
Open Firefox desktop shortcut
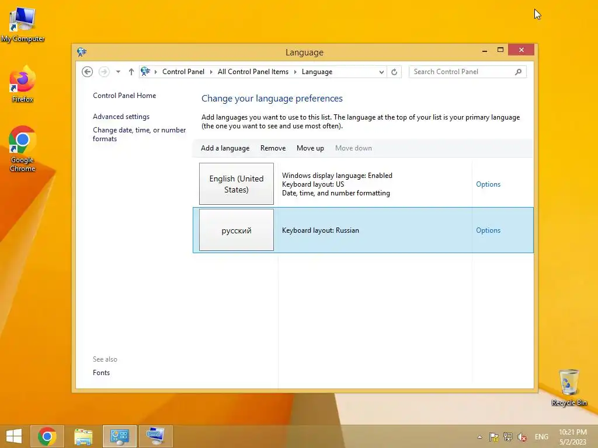point(23,84)
